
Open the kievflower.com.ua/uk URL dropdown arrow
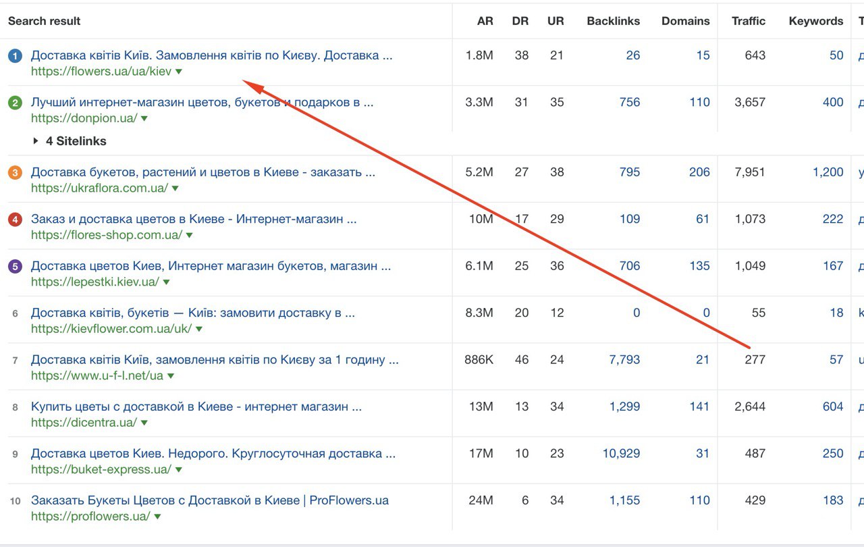199,330
